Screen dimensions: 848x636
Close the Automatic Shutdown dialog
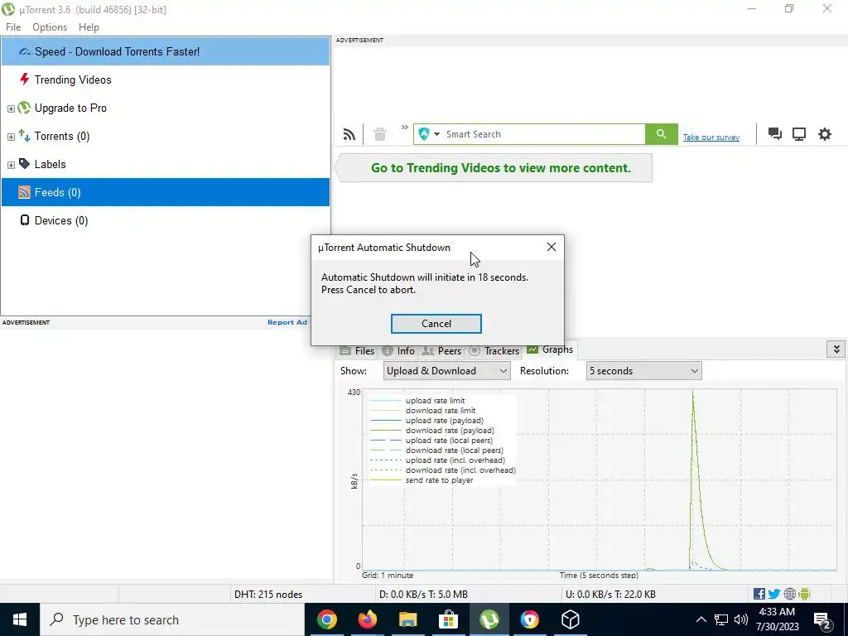tap(551, 247)
